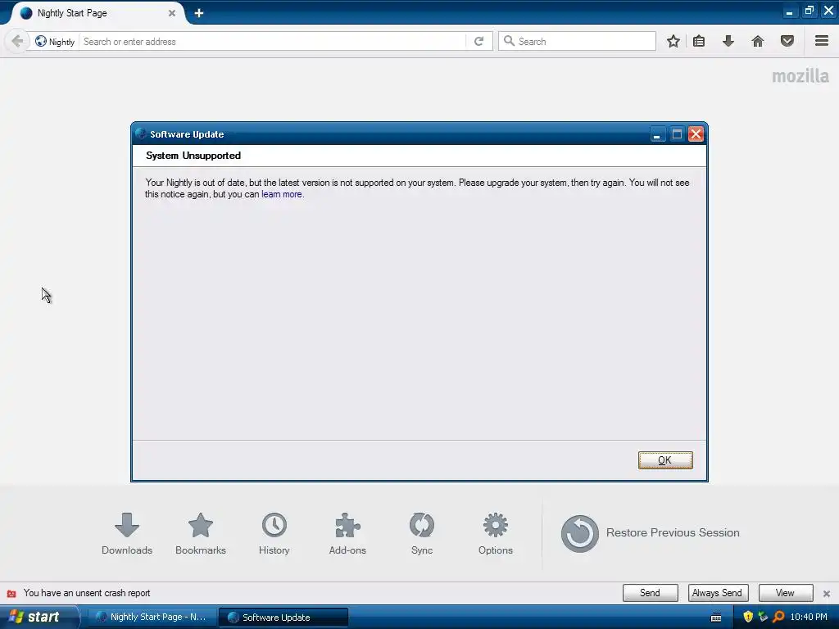Click OK in Software Update dialog
Viewport: 839px width, 629px height.
point(665,460)
